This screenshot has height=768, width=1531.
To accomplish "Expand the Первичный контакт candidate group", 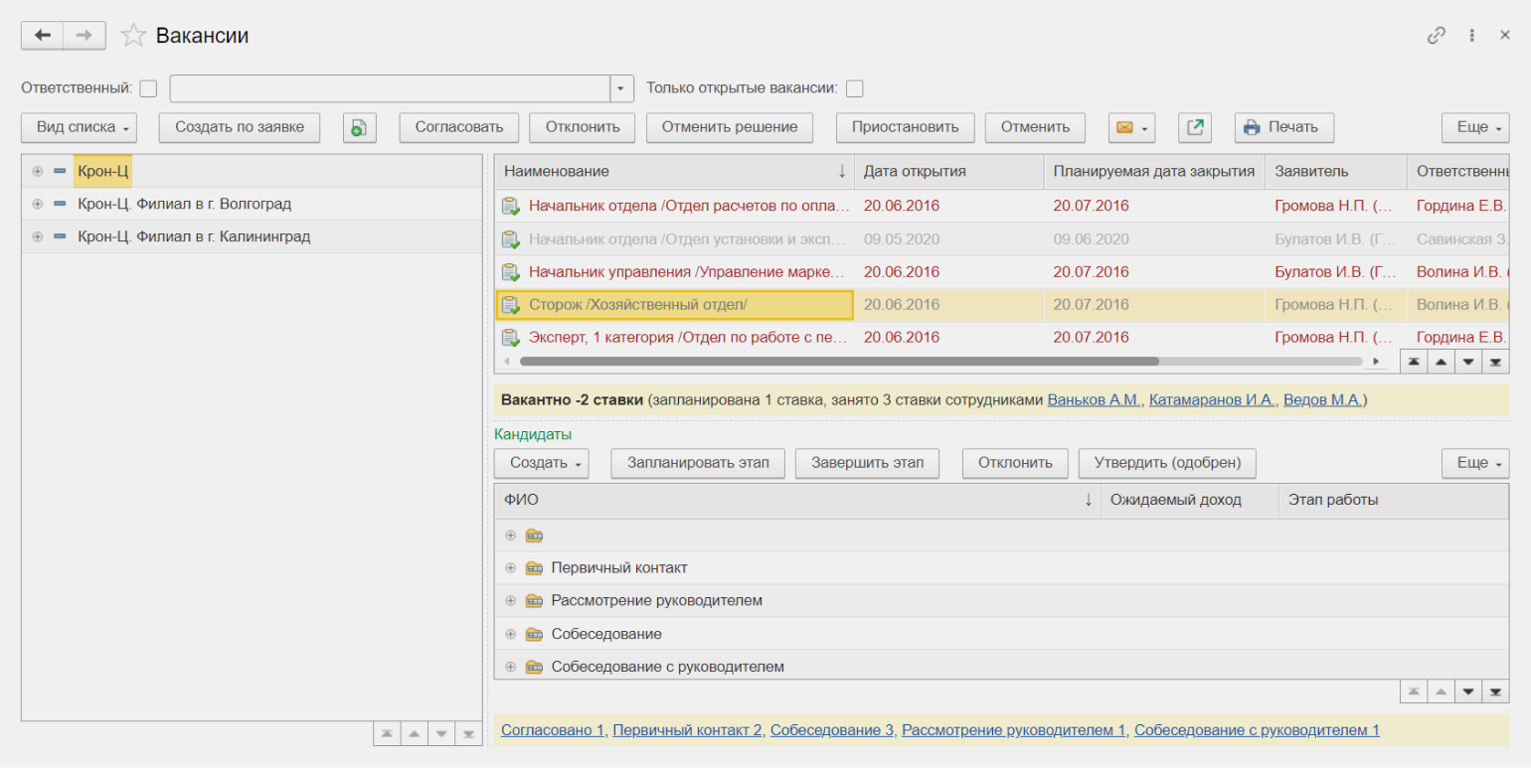I will click(x=510, y=568).
